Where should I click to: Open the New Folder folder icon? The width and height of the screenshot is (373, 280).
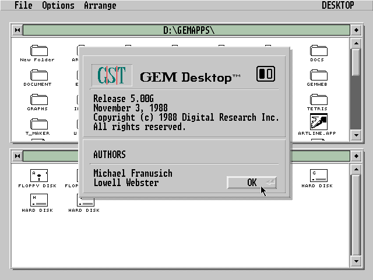click(x=39, y=51)
